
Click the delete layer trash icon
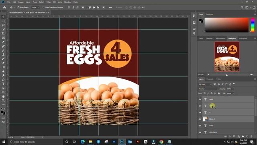tap(251, 137)
